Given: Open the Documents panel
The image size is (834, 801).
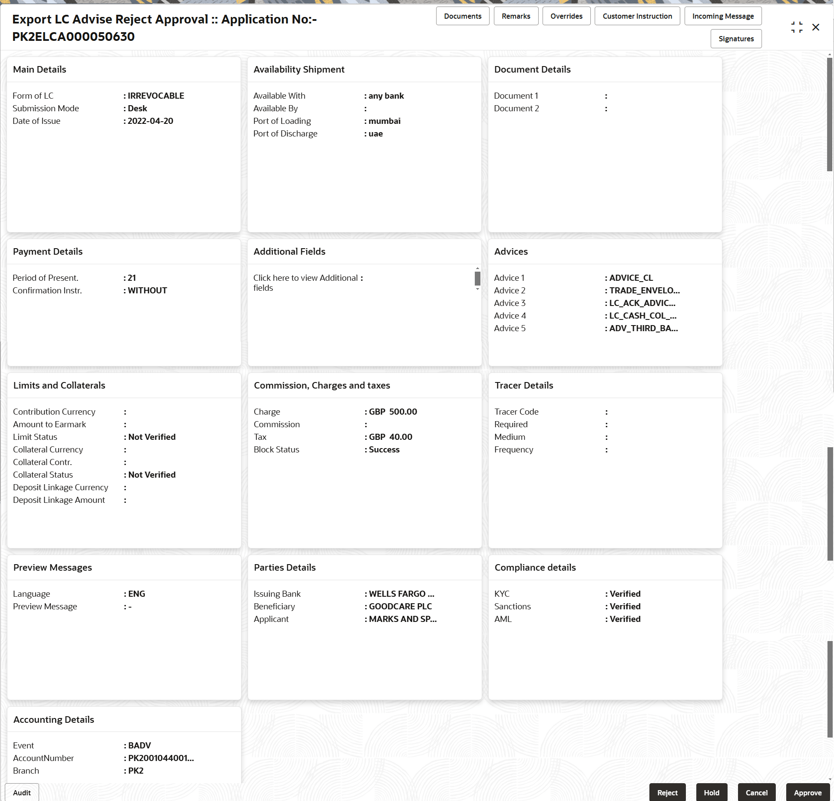Looking at the screenshot, I should tap(462, 16).
